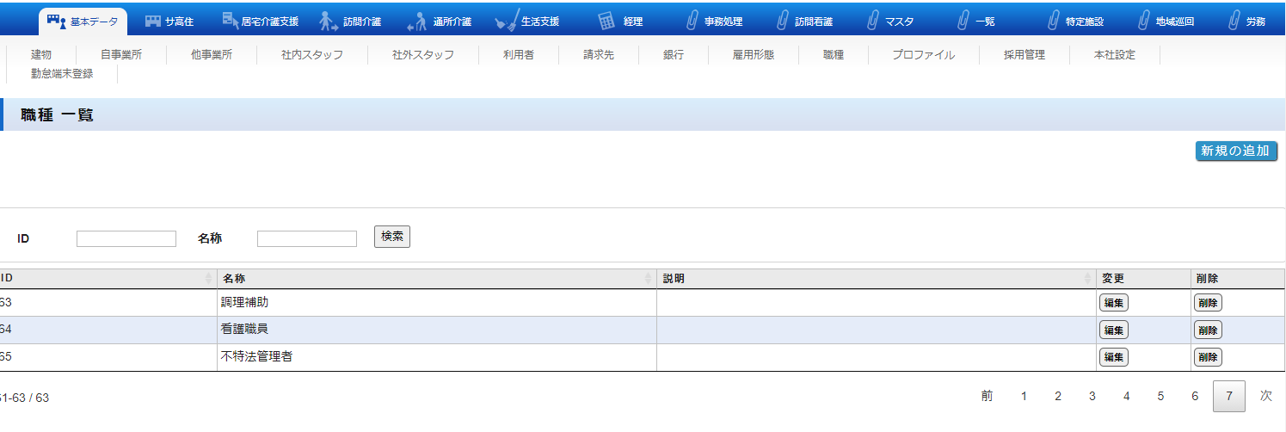
Task: Go to page 3 in pagination
Action: tap(1092, 396)
